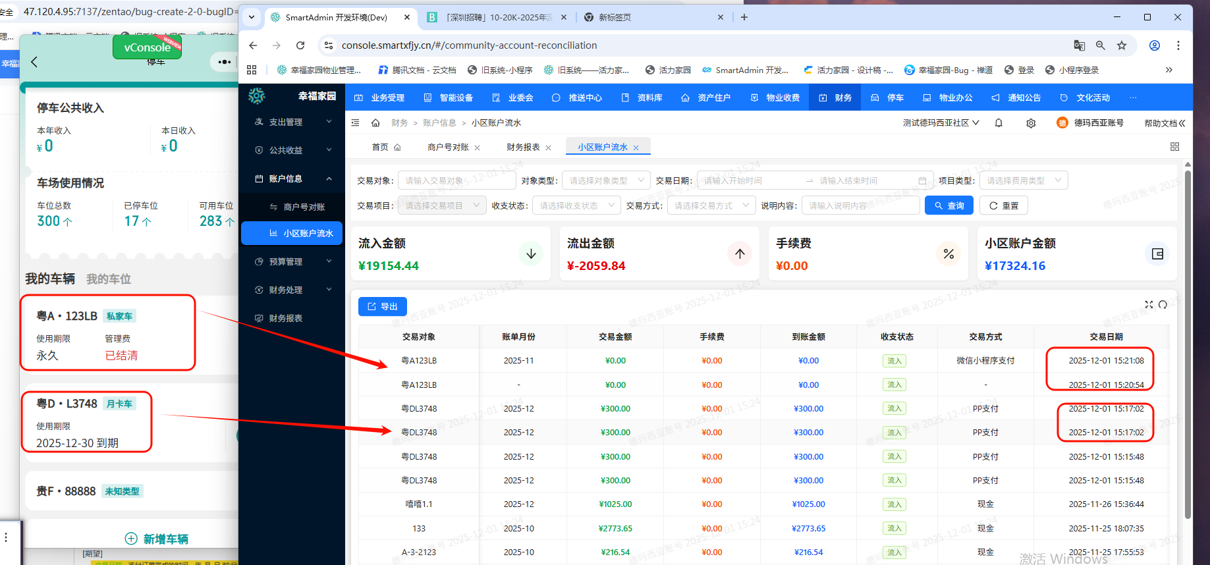Click the browser translate page icon
The width and height of the screenshot is (1210, 565).
[1079, 45]
